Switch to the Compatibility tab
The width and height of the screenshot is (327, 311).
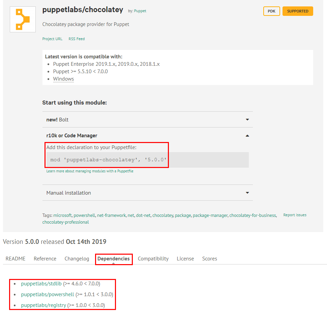pyautogui.click(x=153, y=259)
